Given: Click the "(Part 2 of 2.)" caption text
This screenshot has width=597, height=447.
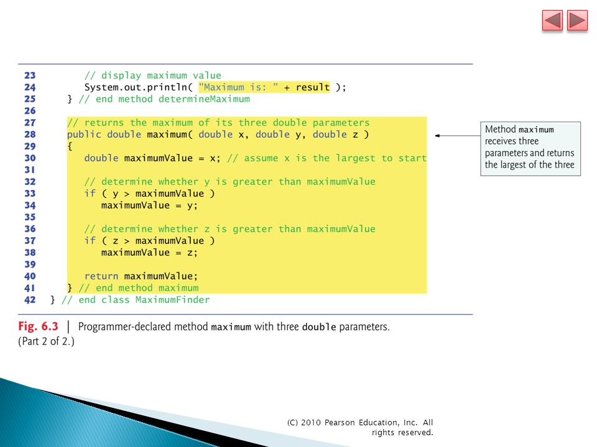Looking at the screenshot, I should tap(46, 341).
